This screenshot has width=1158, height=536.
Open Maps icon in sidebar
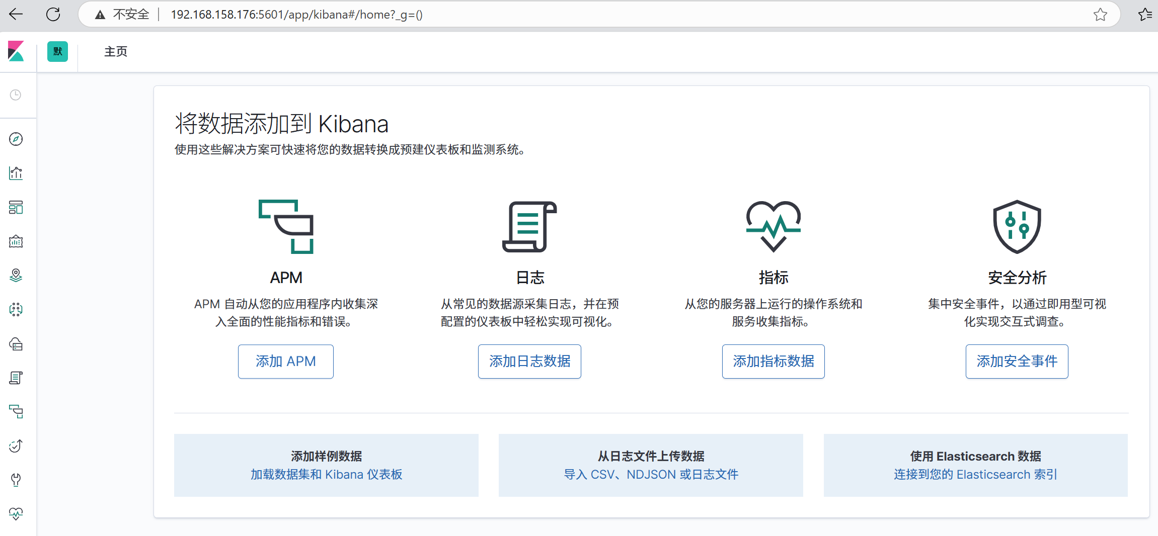16,276
